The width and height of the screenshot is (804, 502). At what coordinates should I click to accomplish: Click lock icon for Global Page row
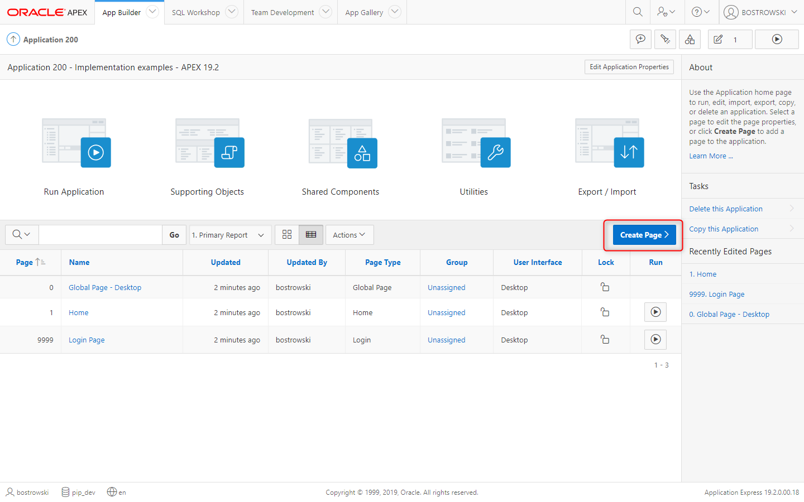click(x=605, y=287)
